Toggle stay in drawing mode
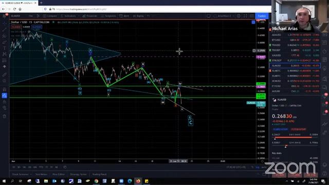This screenshot has width=329, height=185. 5,96
